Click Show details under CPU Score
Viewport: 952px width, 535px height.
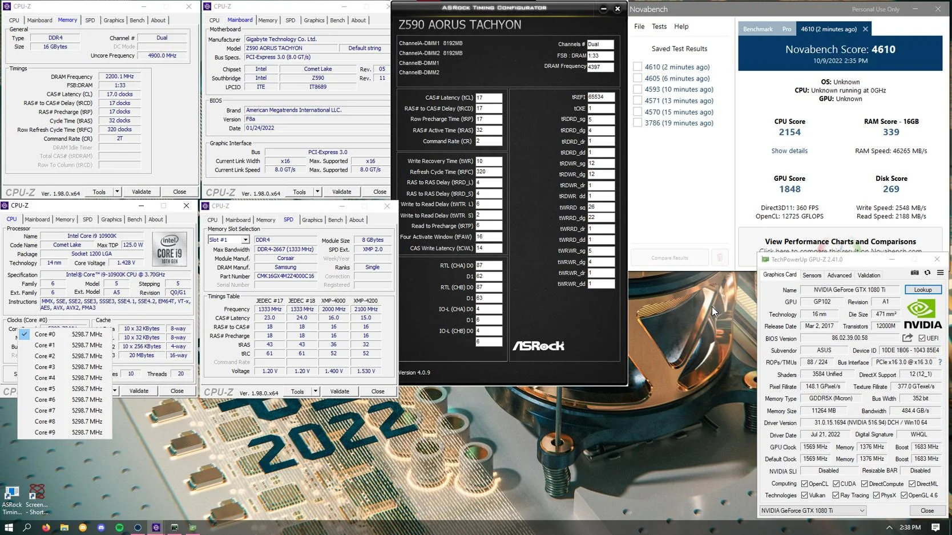[x=789, y=151]
